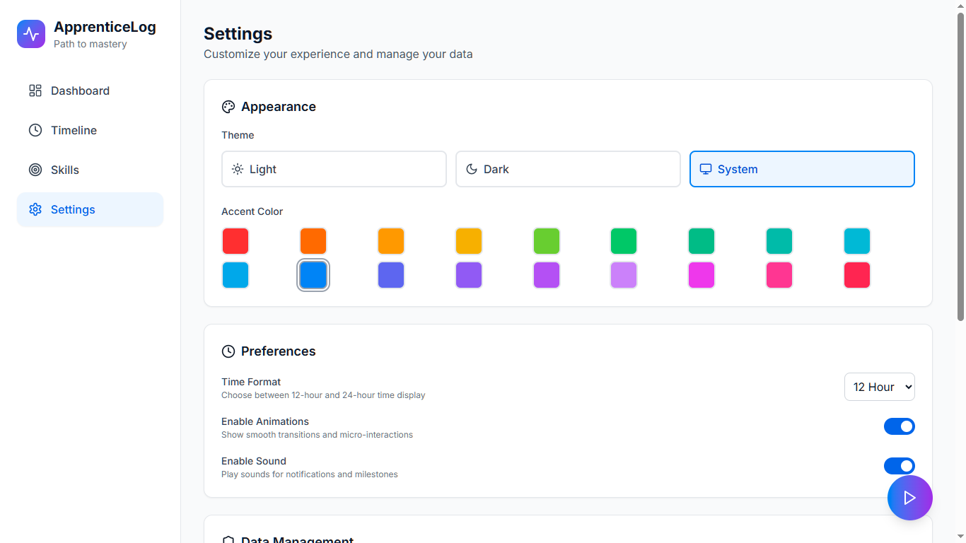This screenshot has height=543, width=966.
Task: Turn off the Enable Sound switch
Action: tap(899, 466)
